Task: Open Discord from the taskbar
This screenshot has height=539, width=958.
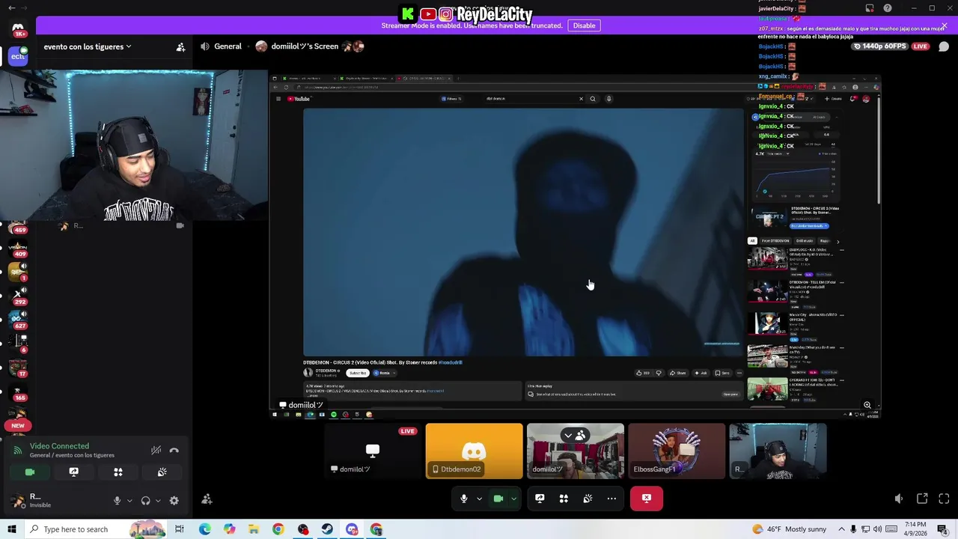Action: [x=352, y=529]
